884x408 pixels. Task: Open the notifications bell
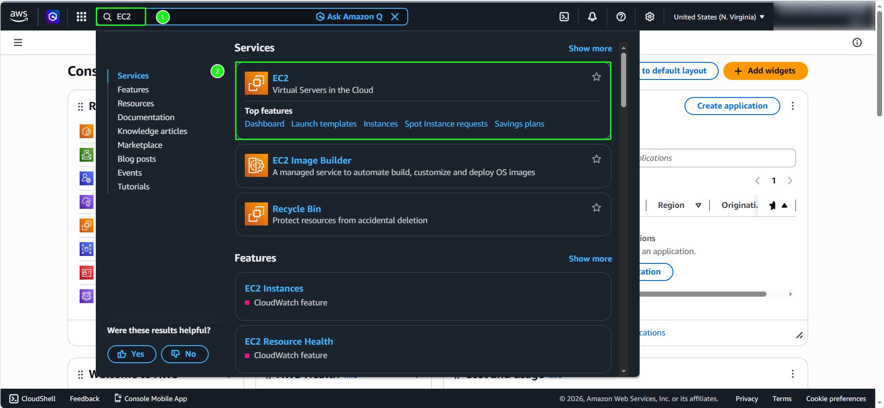coord(592,17)
